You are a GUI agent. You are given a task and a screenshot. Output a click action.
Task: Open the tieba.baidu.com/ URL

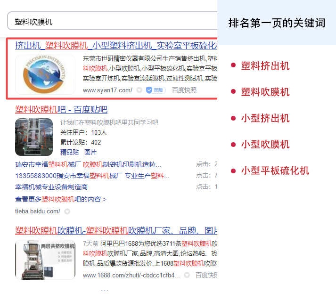(38, 211)
